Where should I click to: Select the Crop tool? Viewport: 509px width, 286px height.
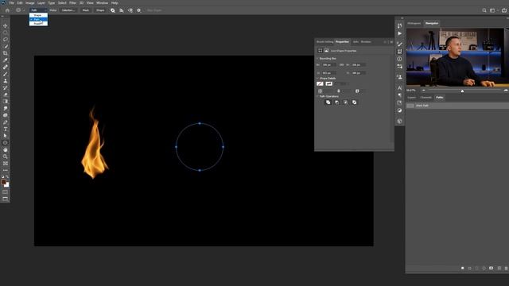(x=6, y=53)
